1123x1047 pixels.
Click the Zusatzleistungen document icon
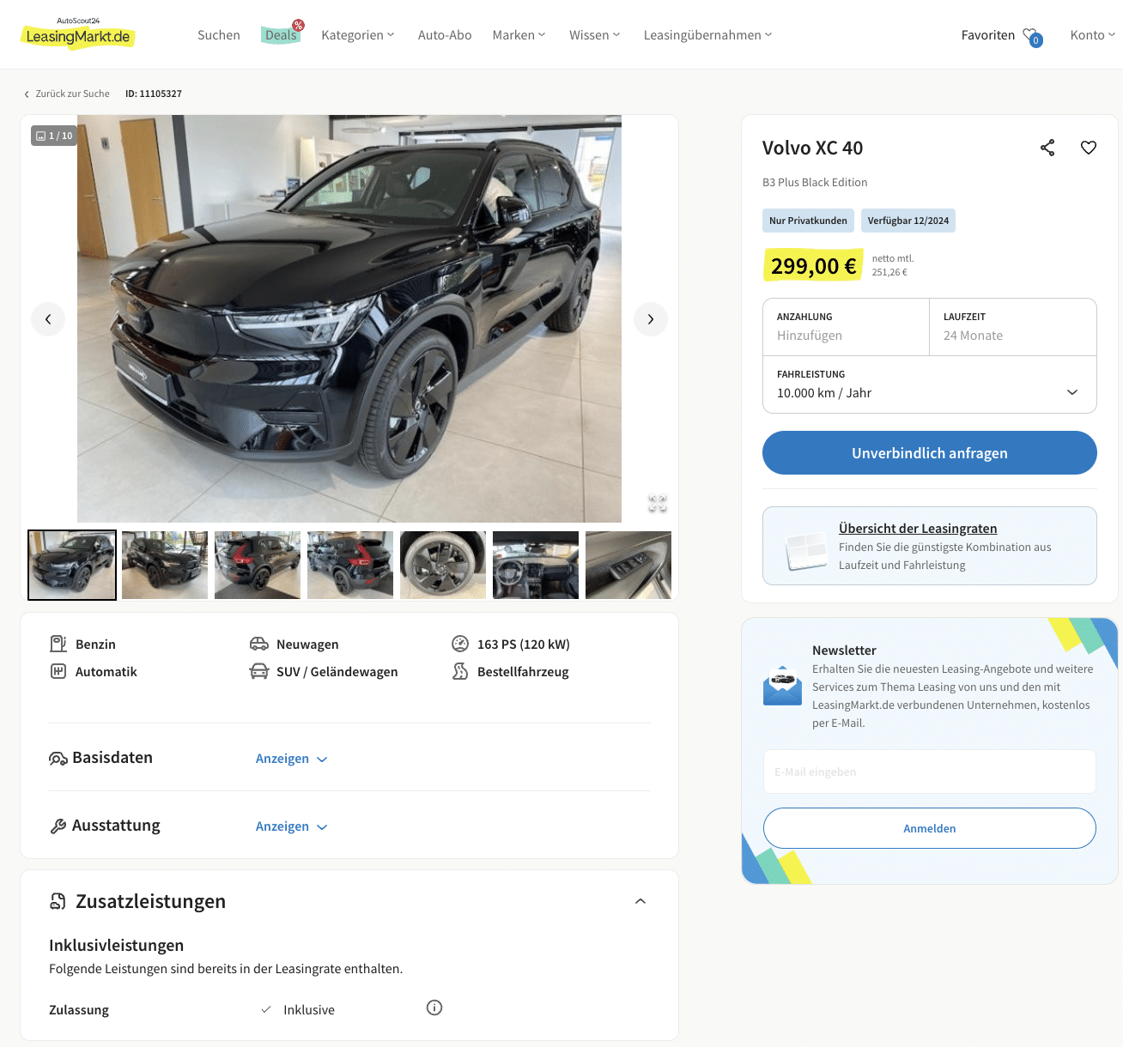click(x=58, y=901)
